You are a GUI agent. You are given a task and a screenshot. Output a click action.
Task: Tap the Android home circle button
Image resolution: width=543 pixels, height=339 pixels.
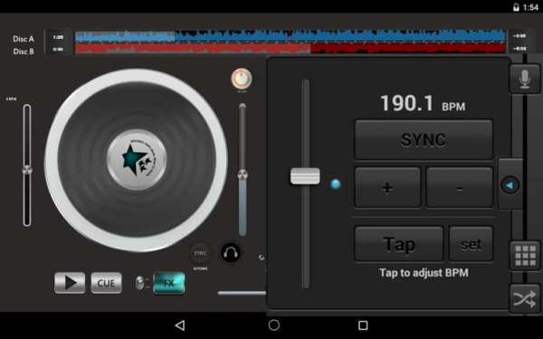click(x=274, y=325)
